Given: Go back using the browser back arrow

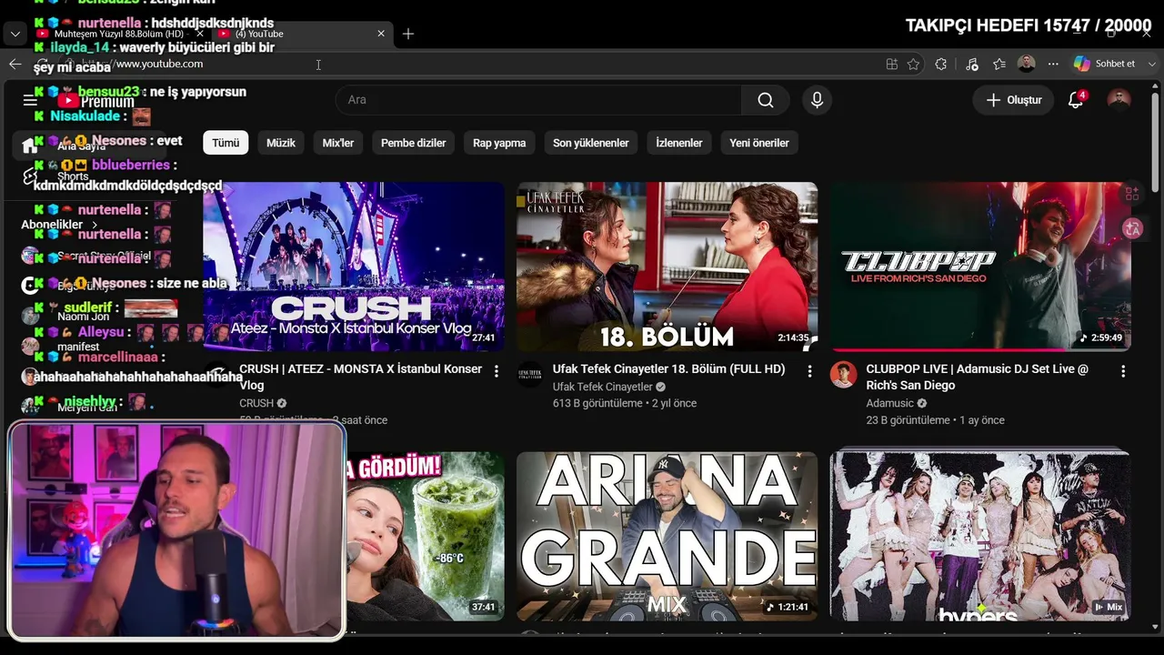Looking at the screenshot, I should coord(15,64).
